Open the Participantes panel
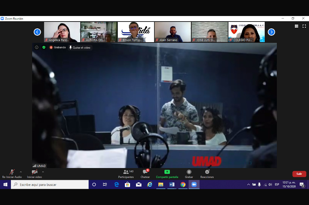The image size is (309, 205). [126, 174]
